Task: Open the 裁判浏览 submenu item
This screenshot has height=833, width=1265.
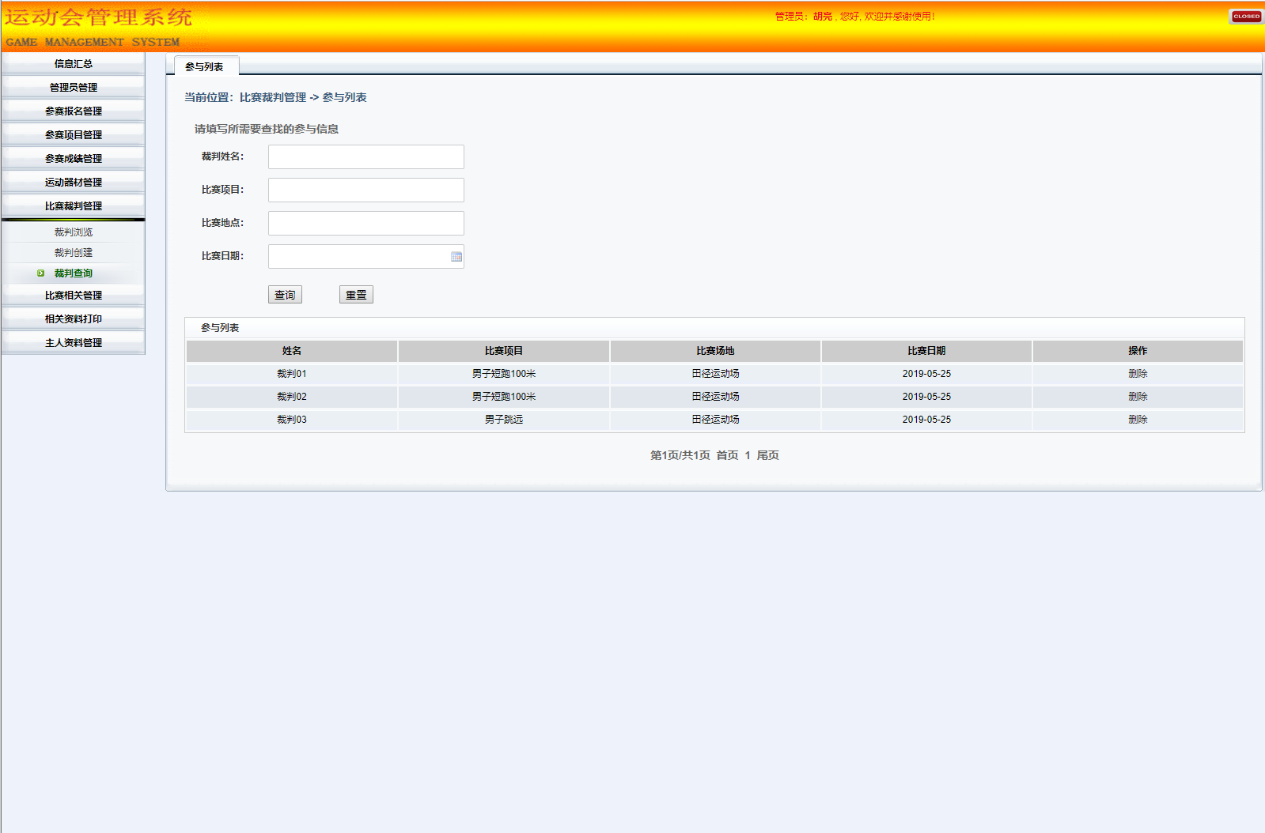Action: coord(74,232)
